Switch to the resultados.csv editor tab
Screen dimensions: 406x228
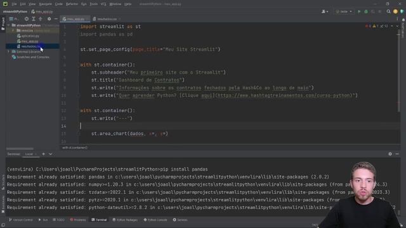click(107, 19)
